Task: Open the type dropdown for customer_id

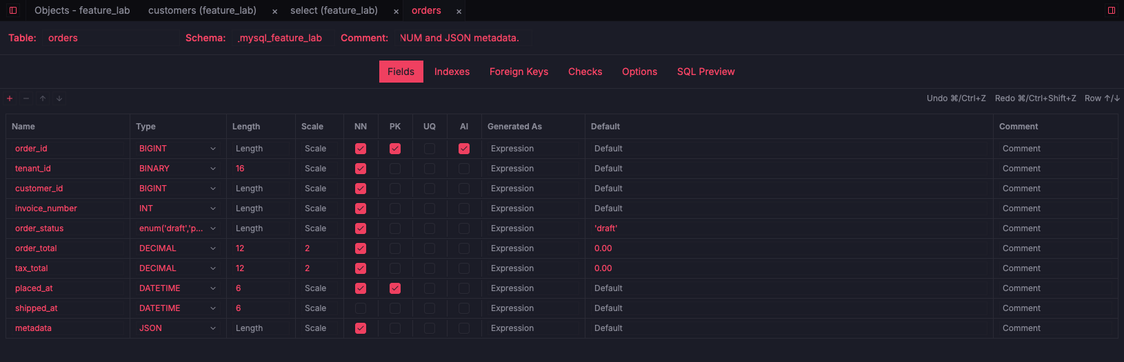Action: 178,189
